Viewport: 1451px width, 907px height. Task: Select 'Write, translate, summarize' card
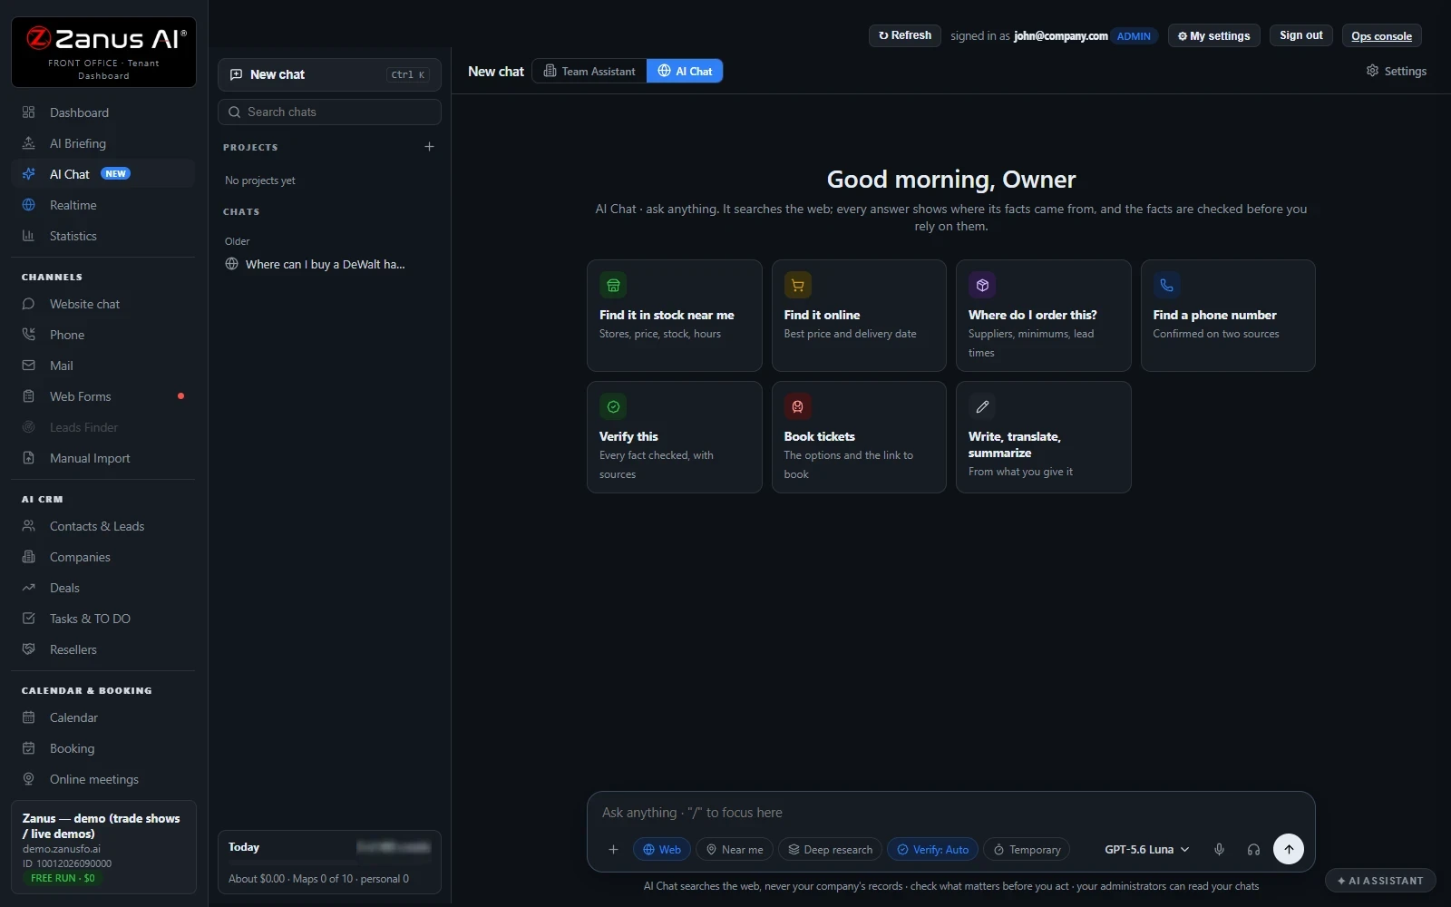point(1043,437)
